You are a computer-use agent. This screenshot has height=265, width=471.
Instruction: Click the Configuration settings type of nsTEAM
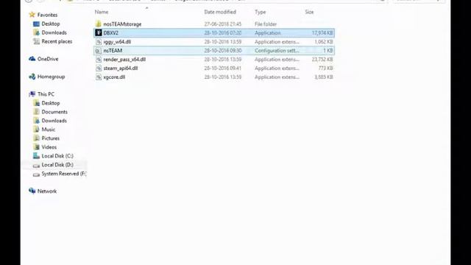pos(277,51)
